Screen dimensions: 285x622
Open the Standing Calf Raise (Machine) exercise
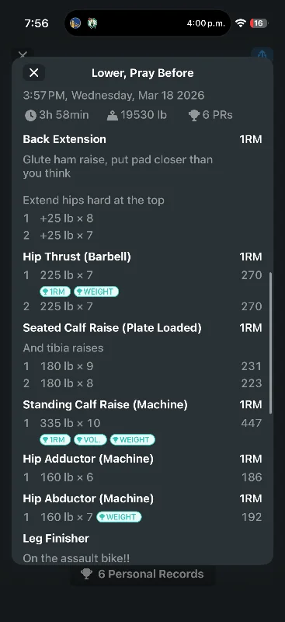[x=105, y=404]
